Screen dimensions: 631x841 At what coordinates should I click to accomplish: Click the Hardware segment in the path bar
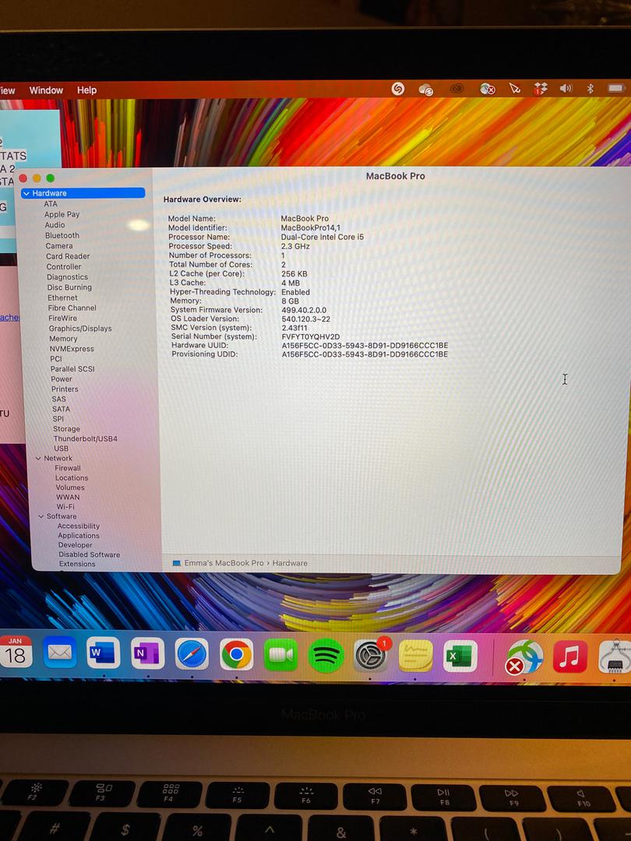click(290, 563)
